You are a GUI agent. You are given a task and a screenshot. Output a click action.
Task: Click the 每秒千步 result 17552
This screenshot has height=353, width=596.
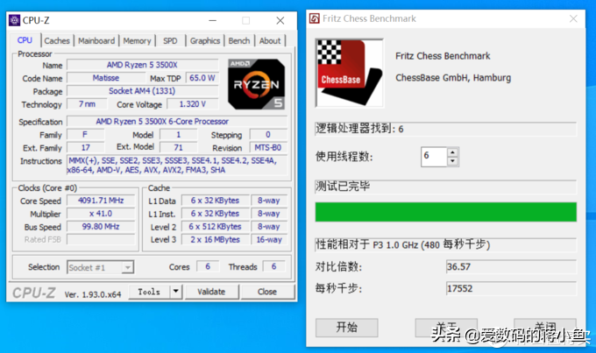coord(511,289)
